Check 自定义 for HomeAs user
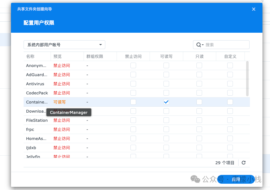This screenshot has height=190, width=270. pos(230,138)
